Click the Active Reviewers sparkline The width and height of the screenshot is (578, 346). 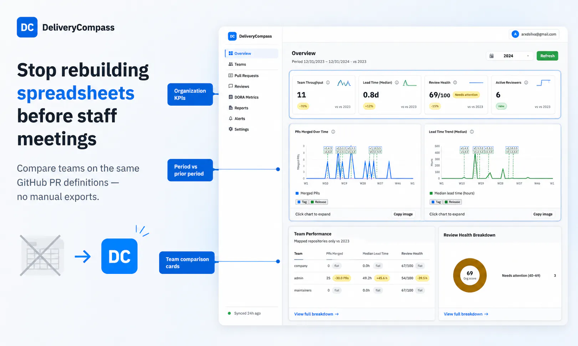pos(543,83)
